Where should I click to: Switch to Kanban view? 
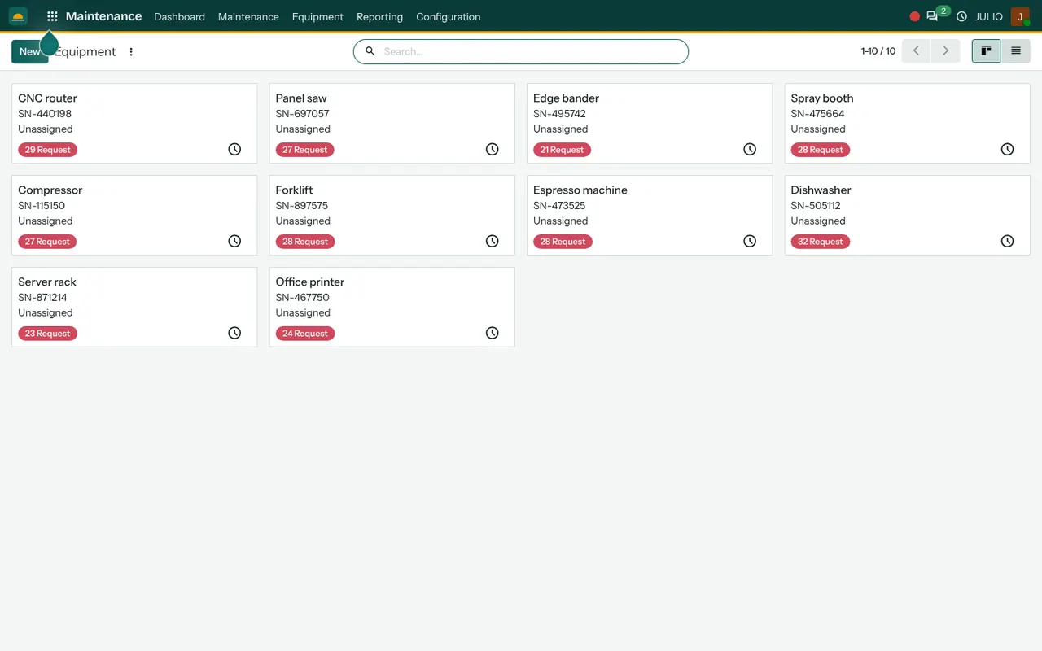tap(986, 51)
